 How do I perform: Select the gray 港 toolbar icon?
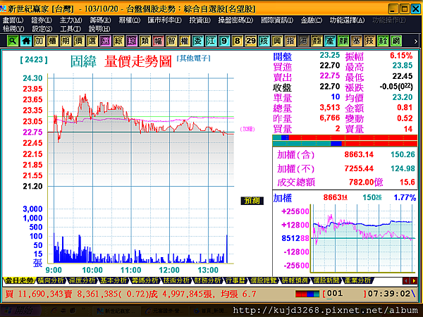303,41
